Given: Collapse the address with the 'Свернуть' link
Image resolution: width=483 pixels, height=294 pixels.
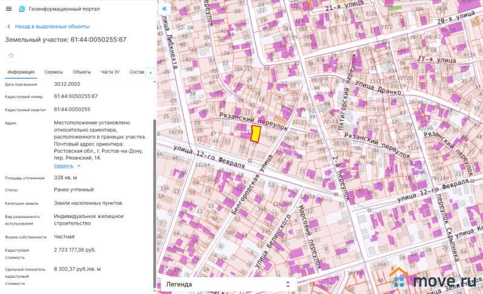Looking at the screenshot, I should 63,166.
